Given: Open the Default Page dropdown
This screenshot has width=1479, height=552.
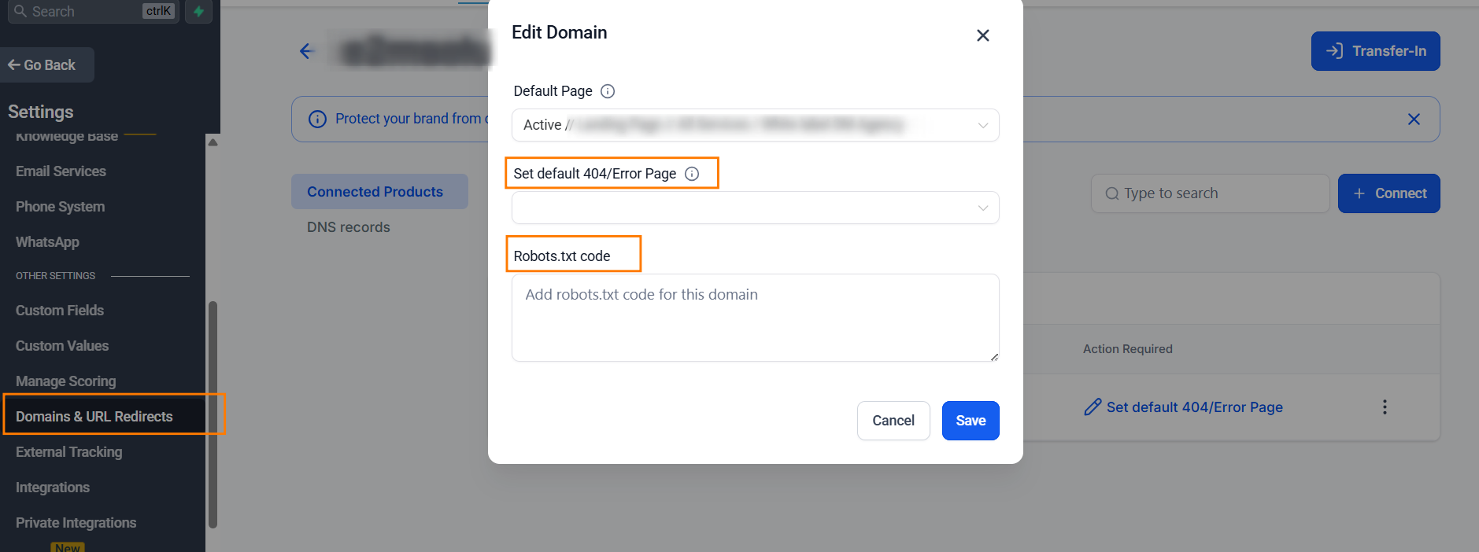Looking at the screenshot, I should pos(755,125).
